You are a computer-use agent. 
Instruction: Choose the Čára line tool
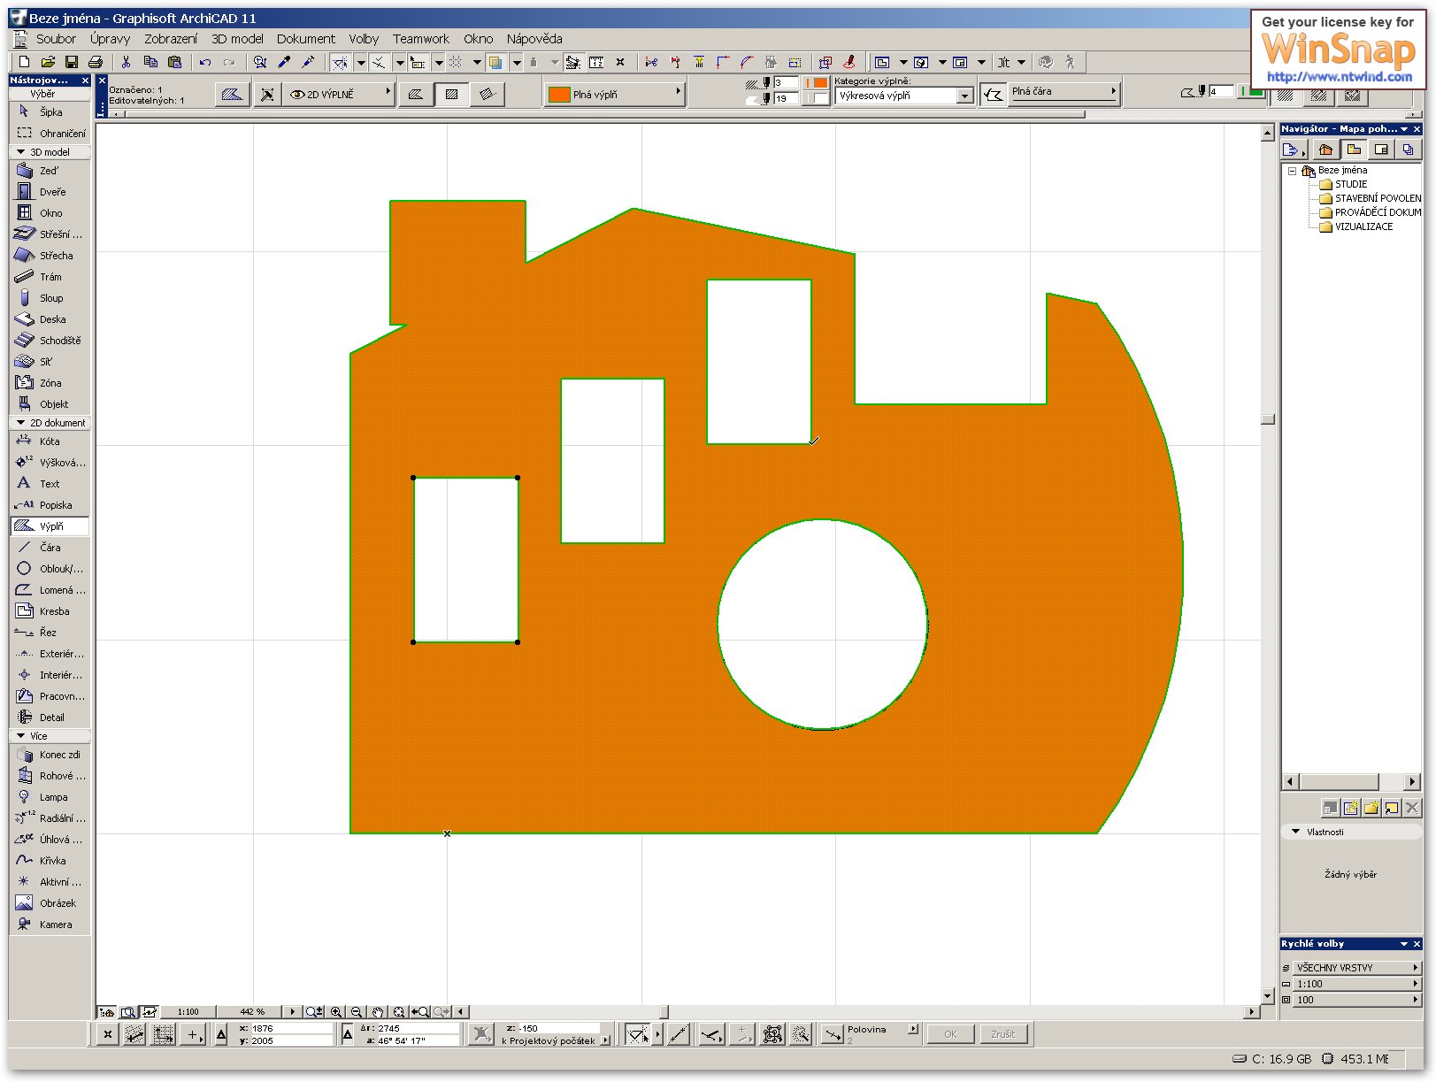[50, 548]
